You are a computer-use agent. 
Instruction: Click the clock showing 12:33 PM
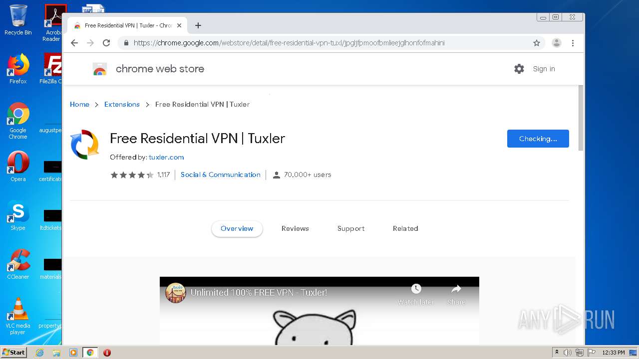coord(614,353)
